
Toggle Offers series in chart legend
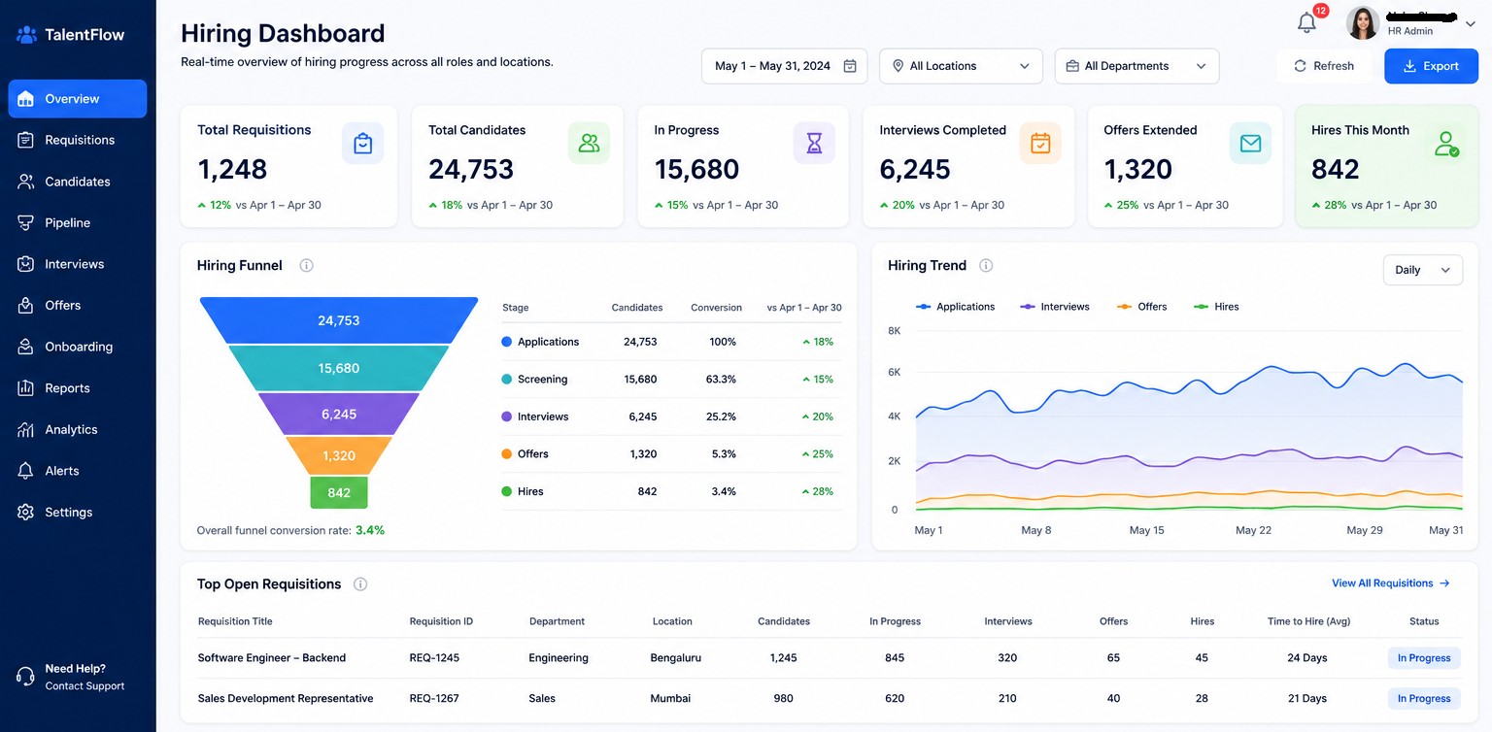click(x=1141, y=307)
